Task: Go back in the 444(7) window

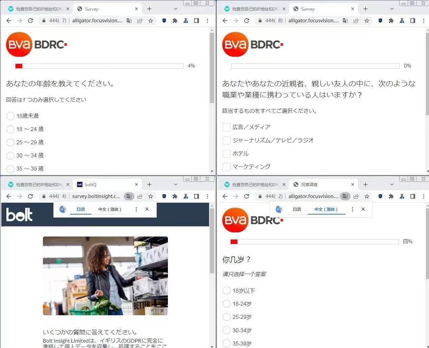Action: pyautogui.click(x=9, y=21)
